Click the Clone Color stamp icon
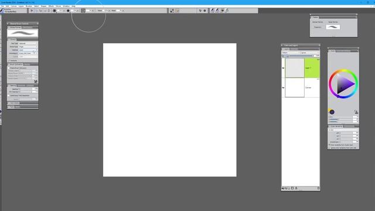Screen dimensions: 375x211 (x=356, y=112)
